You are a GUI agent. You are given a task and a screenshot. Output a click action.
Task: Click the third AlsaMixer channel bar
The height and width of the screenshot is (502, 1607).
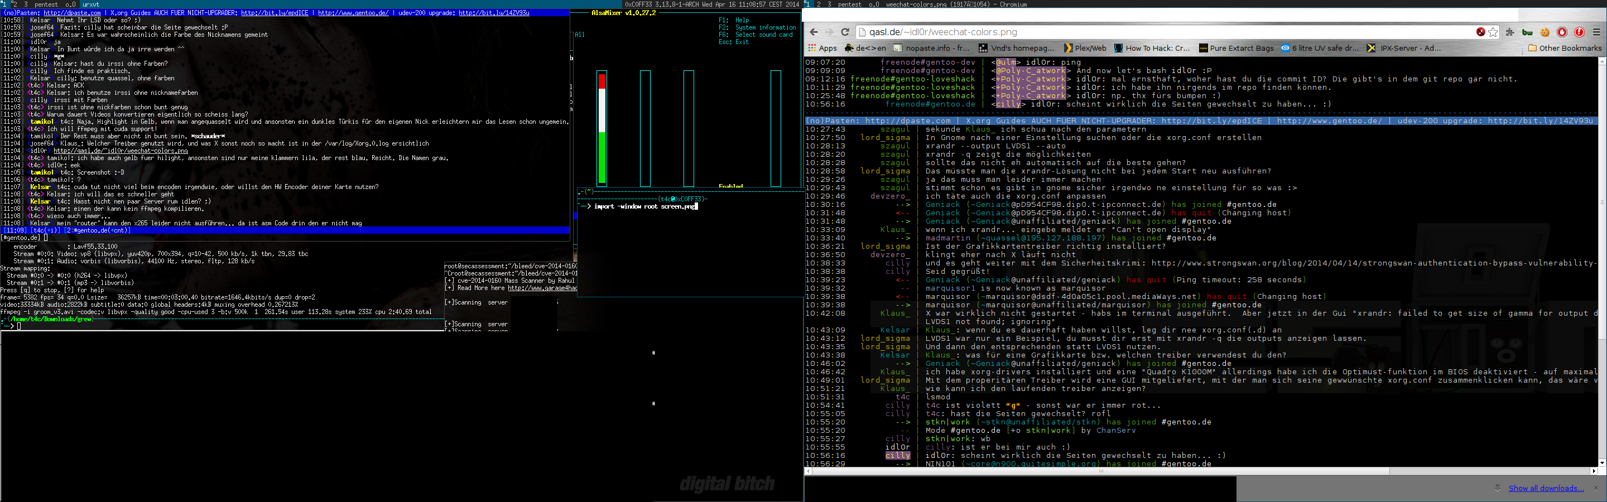(689, 128)
